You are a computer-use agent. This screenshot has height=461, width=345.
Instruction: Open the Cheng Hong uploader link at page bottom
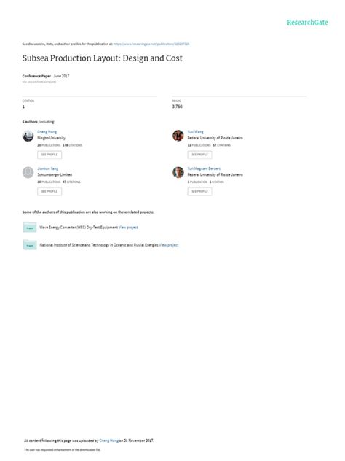(x=109, y=441)
